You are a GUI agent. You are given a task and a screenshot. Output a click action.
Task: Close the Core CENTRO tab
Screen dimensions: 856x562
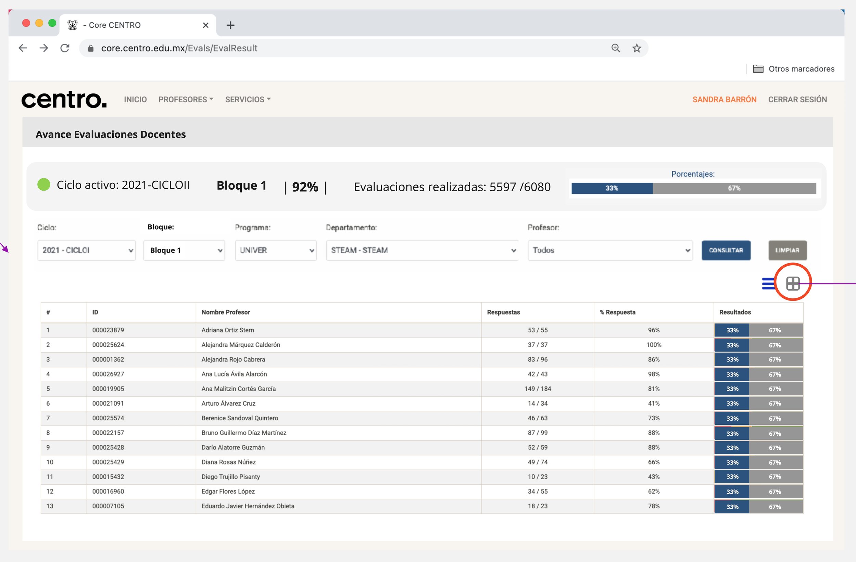click(206, 25)
